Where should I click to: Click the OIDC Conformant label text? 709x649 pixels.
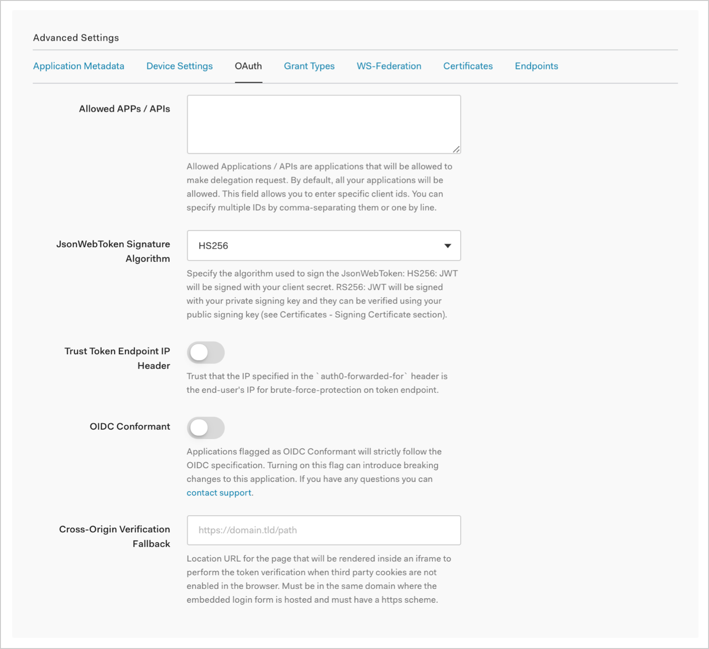click(130, 426)
